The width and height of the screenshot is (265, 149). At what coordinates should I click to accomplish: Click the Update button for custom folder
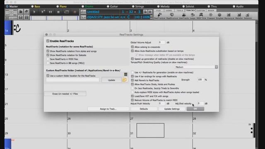point(111,80)
